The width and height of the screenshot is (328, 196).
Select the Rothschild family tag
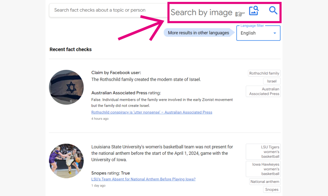pos(264,73)
